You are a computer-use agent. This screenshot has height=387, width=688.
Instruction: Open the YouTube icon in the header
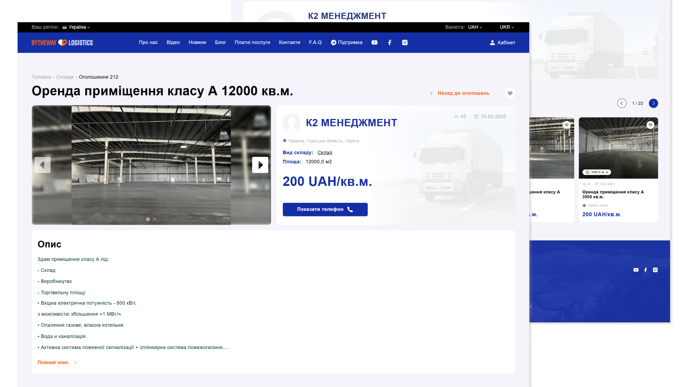pyautogui.click(x=374, y=43)
